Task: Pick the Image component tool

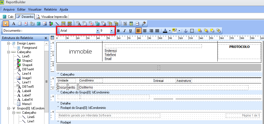Action: (x=45, y=24)
